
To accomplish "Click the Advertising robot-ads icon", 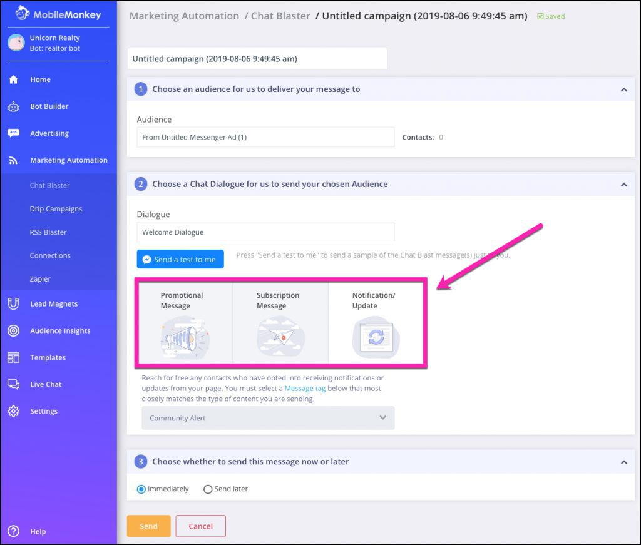I will 14,133.
